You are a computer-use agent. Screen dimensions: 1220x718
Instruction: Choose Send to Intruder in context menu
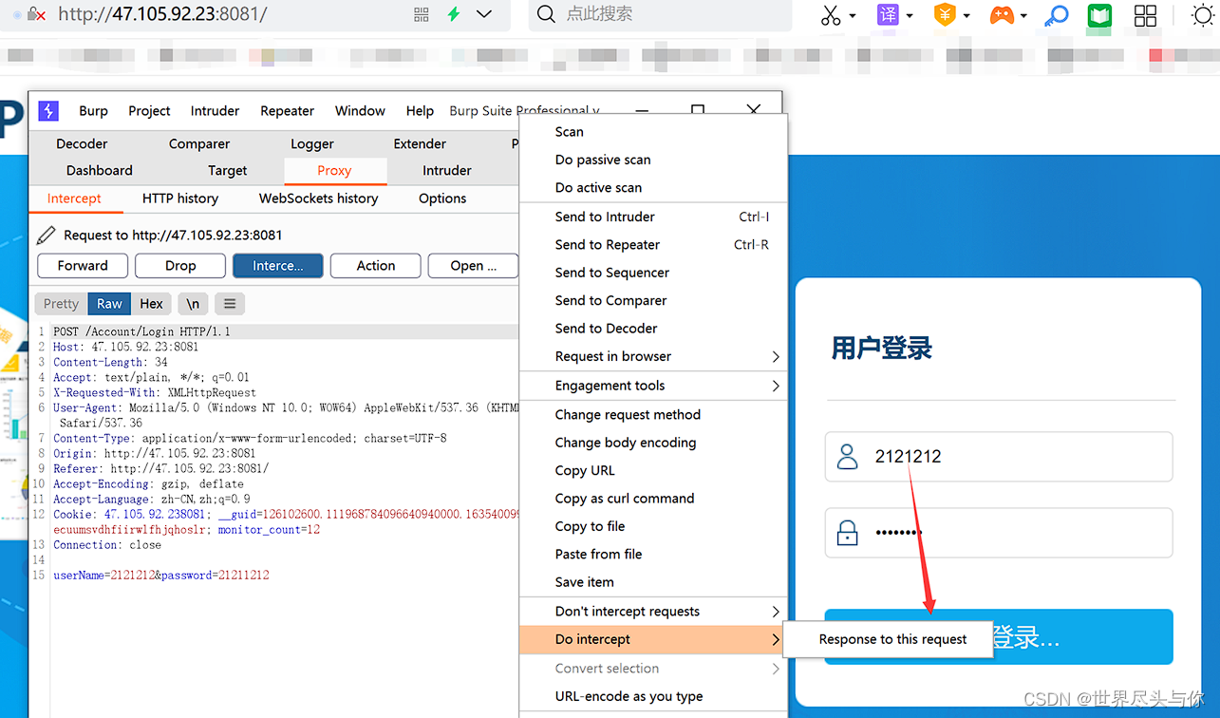(654, 217)
